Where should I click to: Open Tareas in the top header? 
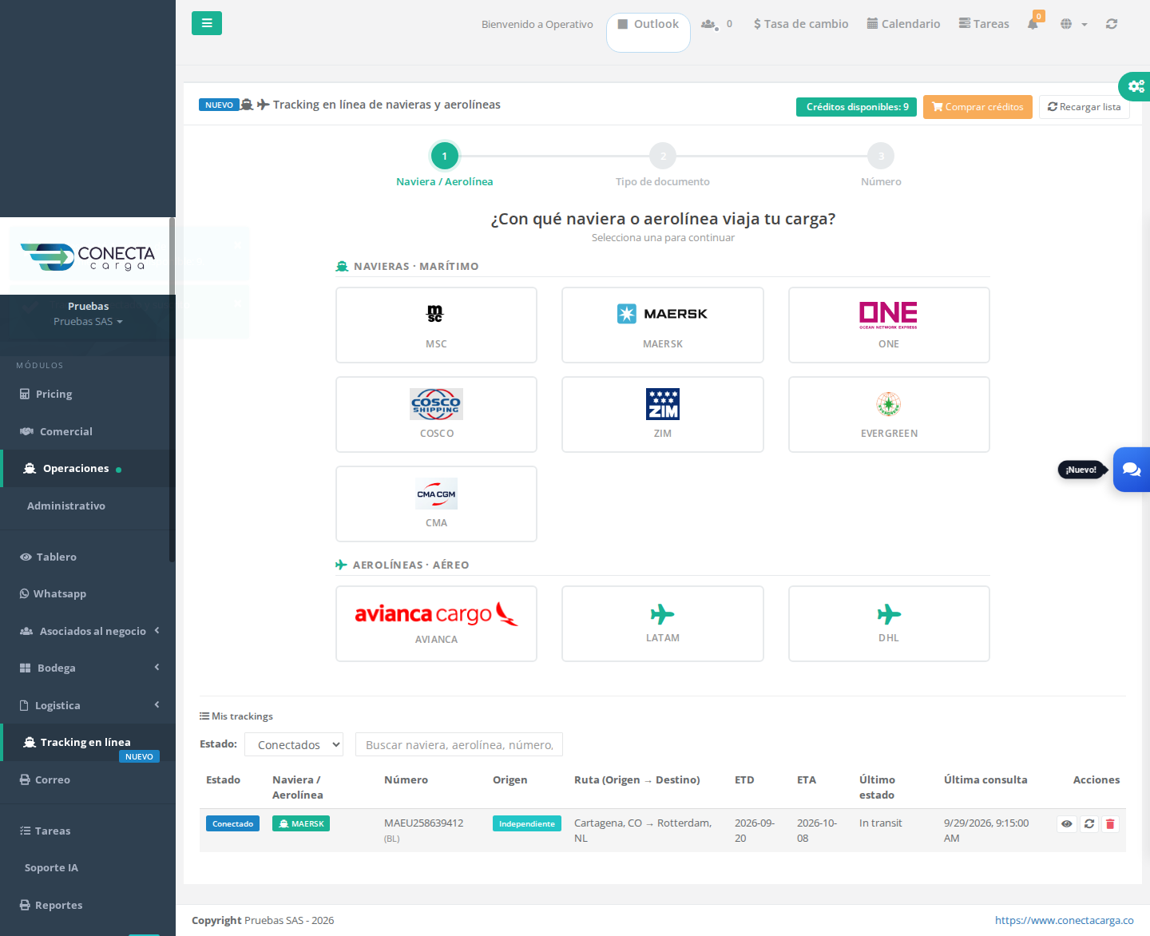[x=984, y=24]
